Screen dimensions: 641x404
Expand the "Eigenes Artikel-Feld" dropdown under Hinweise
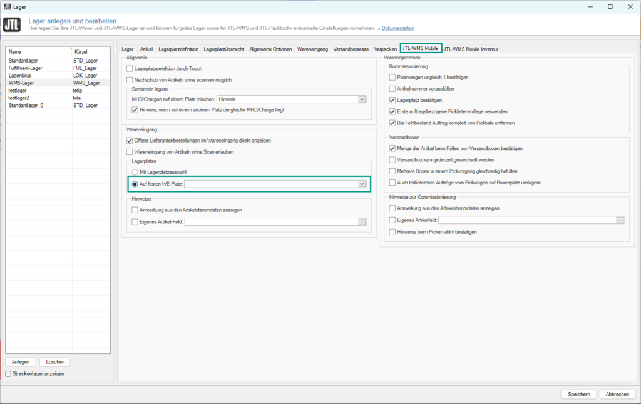362,221
